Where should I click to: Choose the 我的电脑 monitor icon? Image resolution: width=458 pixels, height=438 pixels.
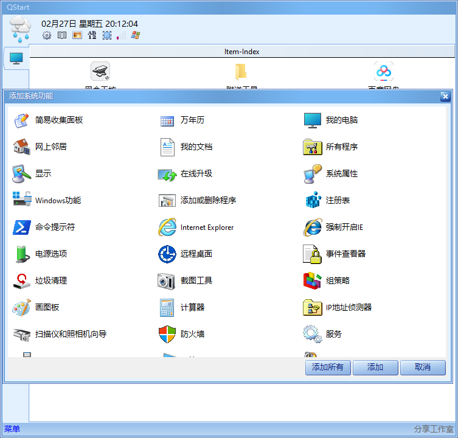[312, 120]
